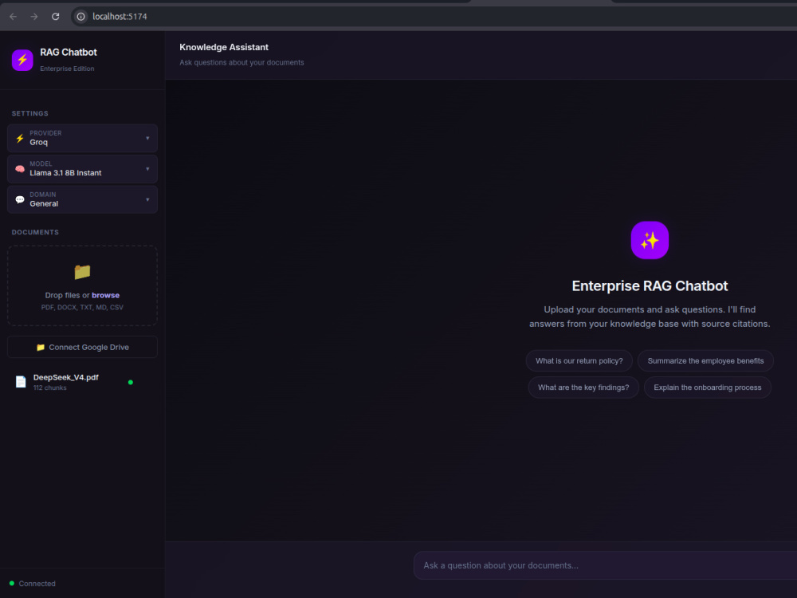Click the Connect Google Drive button
This screenshot has width=797, height=598.
tap(82, 347)
